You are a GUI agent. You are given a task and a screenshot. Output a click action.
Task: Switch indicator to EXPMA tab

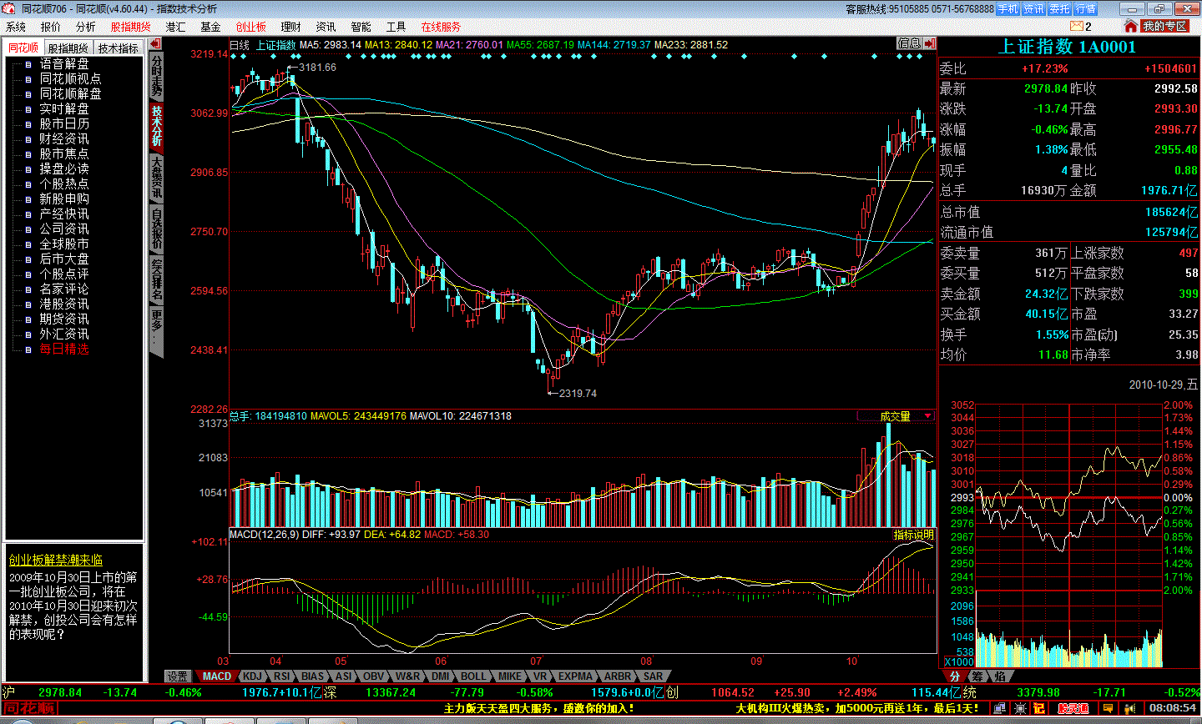[575, 676]
